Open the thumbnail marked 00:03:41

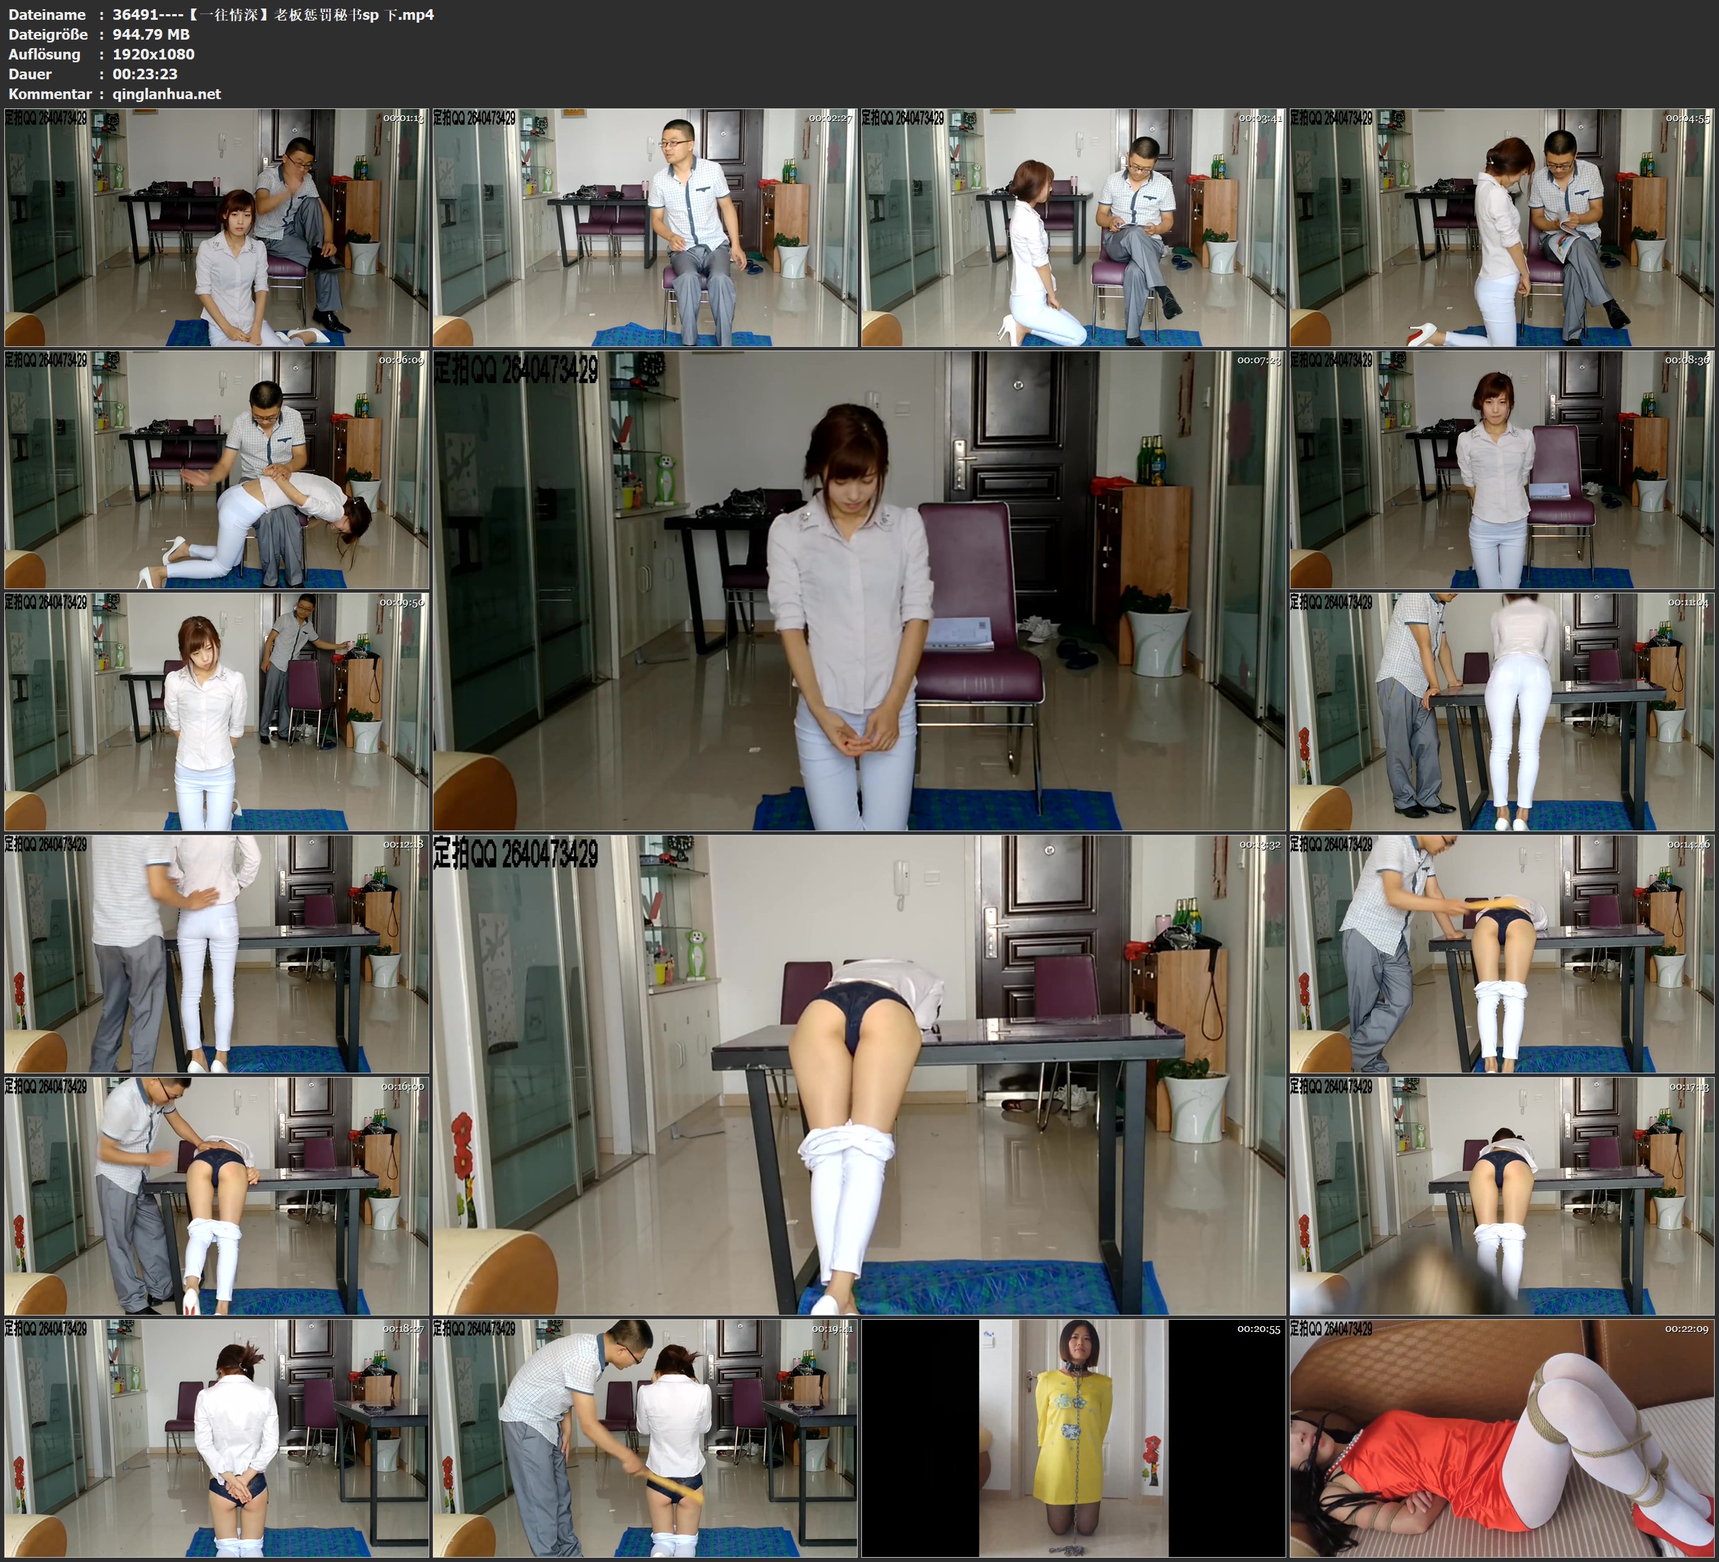point(1072,227)
